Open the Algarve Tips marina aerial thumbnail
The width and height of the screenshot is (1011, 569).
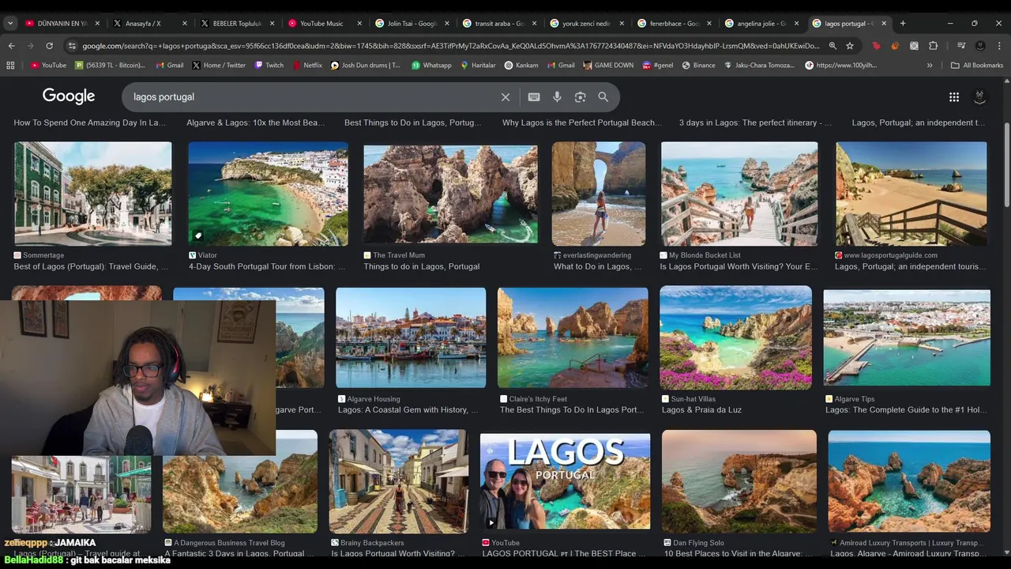click(907, 337)
